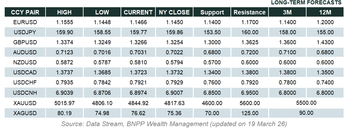
Task: Click the AUDUSD currency pair cell
Action: tap(25, 52)
